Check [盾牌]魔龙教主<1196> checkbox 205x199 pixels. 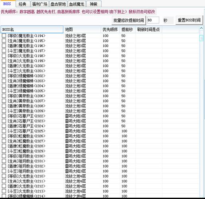pos(4,46)
